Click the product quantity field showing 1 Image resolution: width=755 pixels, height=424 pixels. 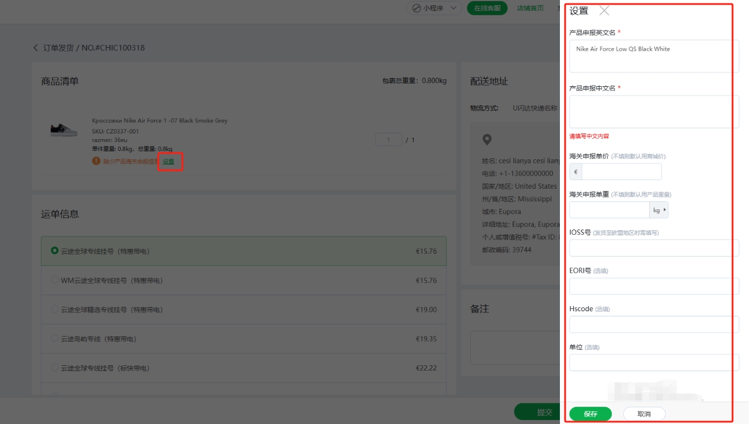(388, 139)
